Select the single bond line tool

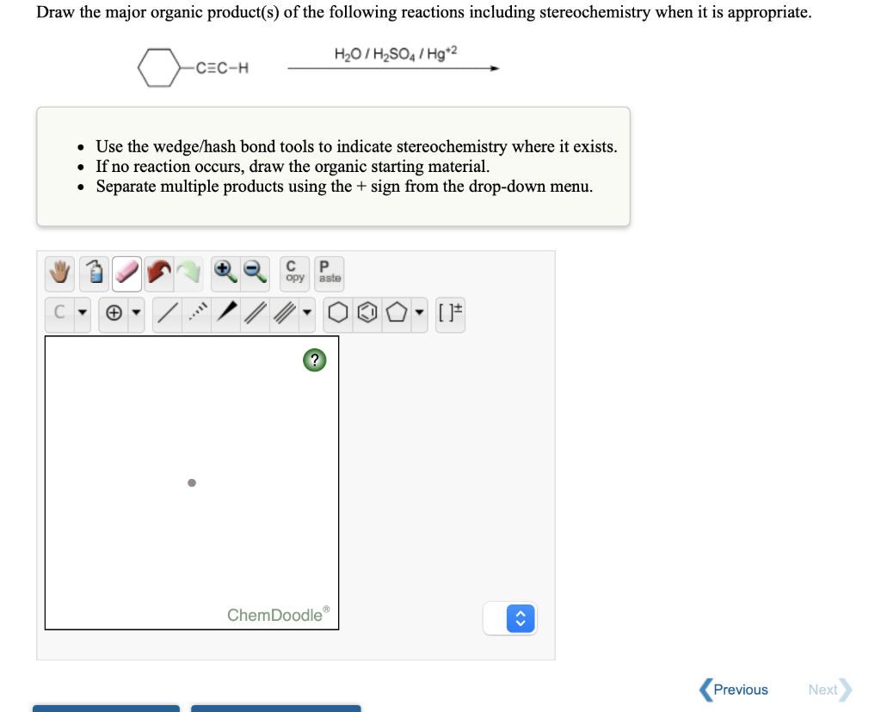tap(168, 313)
